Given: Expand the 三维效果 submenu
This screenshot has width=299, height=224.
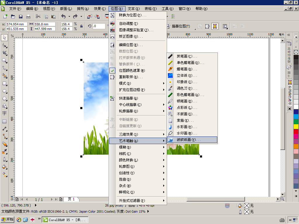Looking at the screenshot, I should point(138,134).
